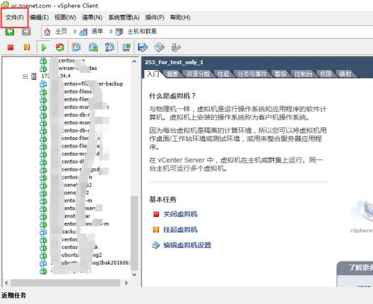Viewport: 373px width, 304px height.
Task: Click the revert to snapshot toolbar icon
Action: tap(93, 47)
